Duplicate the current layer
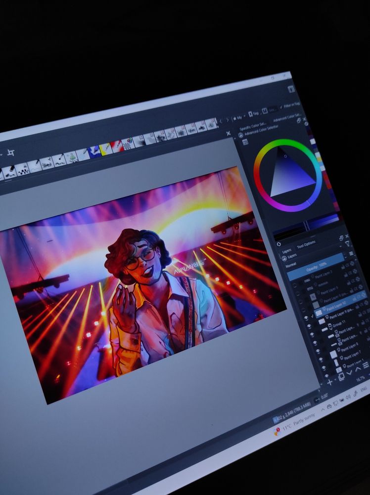The height and width of the screenshot is (495, 370). click(x=341, y=376)
